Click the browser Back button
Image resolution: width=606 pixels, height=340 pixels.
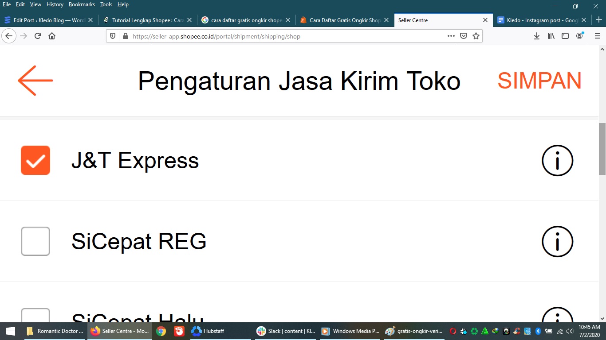pyautogui.click(x=9, y=36)
